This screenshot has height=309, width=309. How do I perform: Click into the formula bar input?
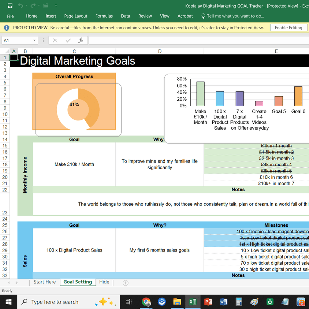click(199, 40)
